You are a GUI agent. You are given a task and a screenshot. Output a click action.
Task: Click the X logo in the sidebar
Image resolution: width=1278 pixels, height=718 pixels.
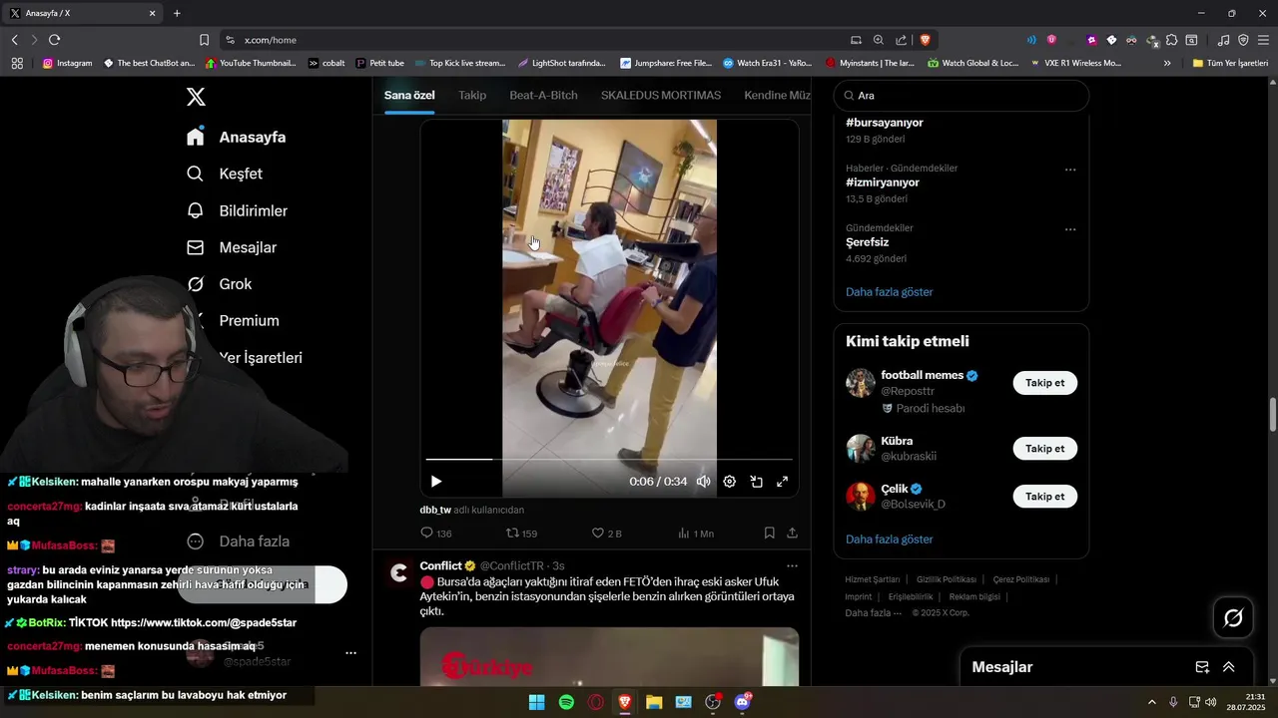pos(196,97)
